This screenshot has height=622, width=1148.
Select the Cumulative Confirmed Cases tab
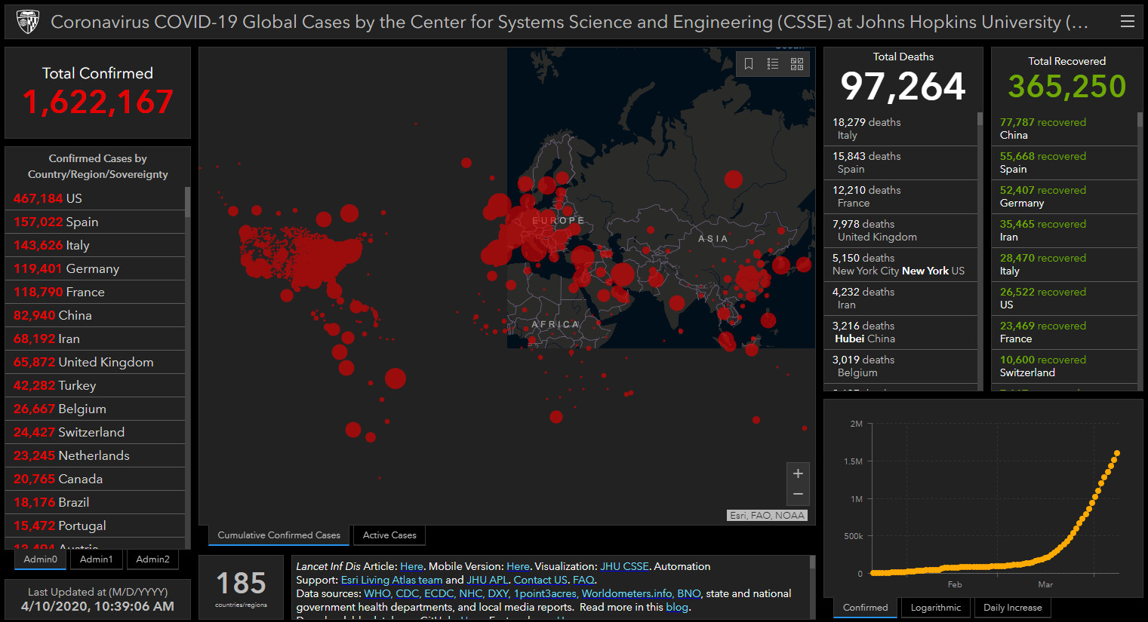pos(279,535)
